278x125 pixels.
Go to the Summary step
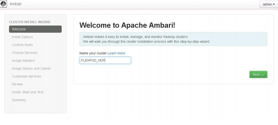19,100
